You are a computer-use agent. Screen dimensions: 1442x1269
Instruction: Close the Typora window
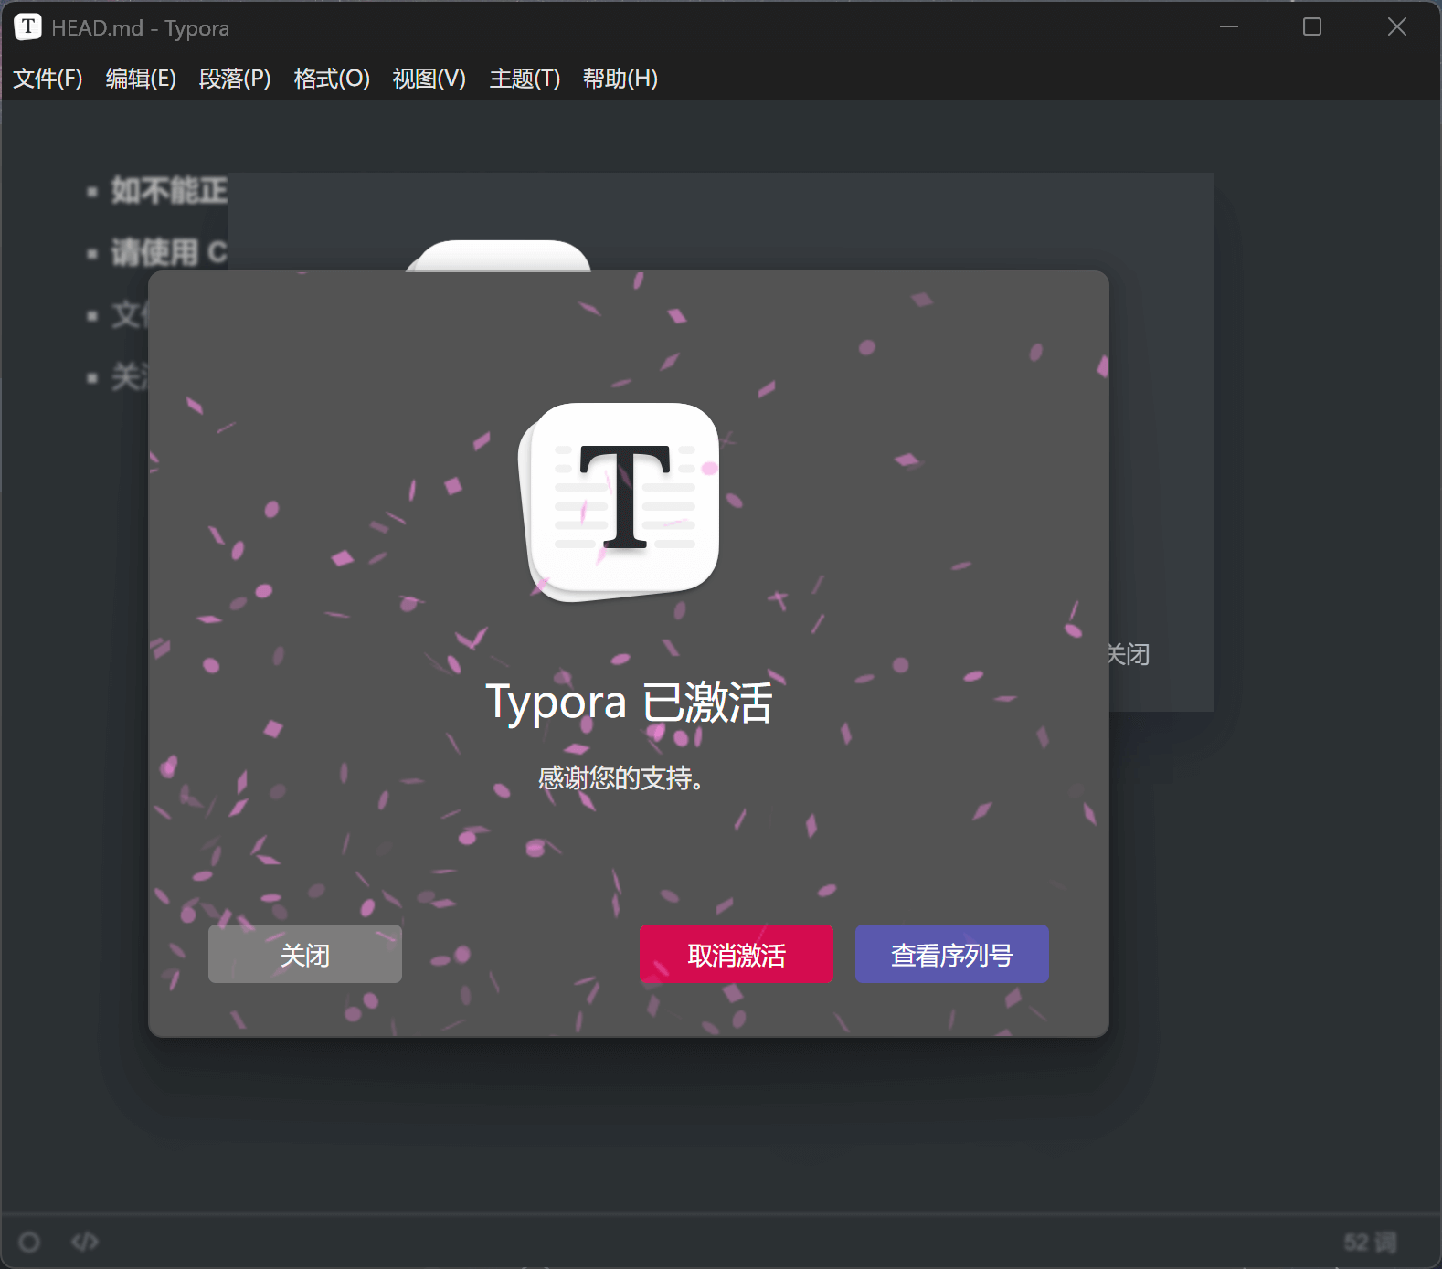1397,27
